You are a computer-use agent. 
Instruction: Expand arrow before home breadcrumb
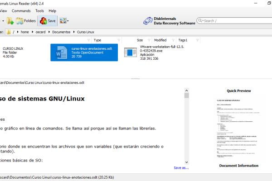18,32
